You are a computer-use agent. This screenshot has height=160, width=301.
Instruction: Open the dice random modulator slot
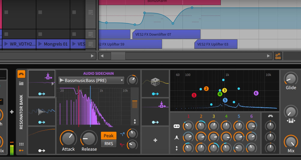(155, 83)
